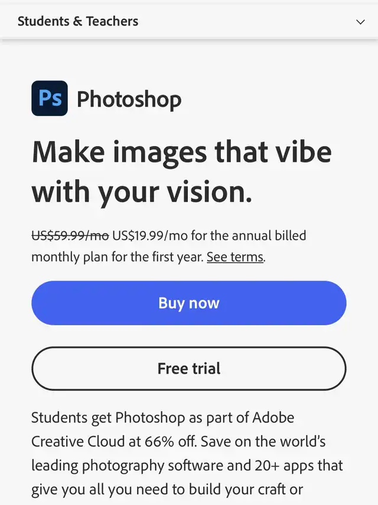Tap the "Make images that vibe" headline line
The image size is (378, 505).
tap(181, 151)
